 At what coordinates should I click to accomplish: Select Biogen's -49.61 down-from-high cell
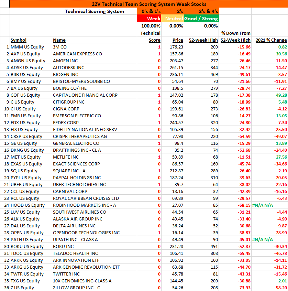pos(235,74)
